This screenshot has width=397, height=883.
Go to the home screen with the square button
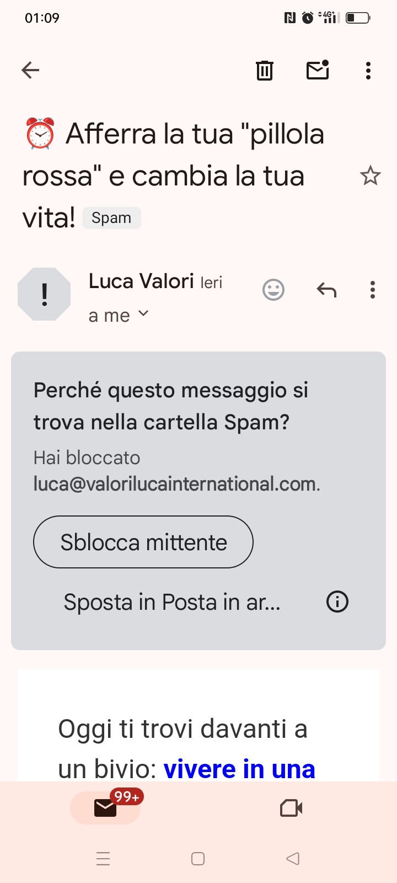click(198, 859)
